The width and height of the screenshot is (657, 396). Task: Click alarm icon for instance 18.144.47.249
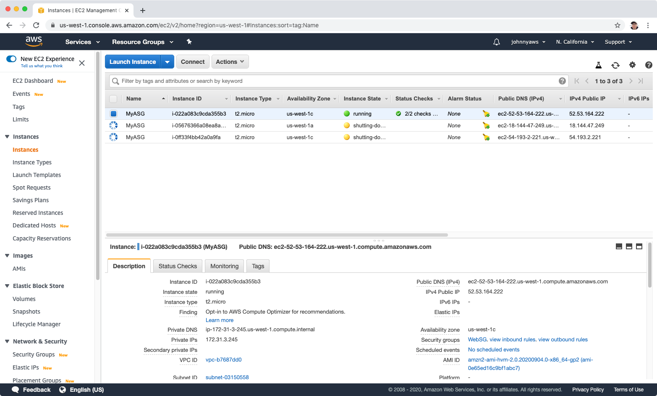[x=486, y=125]
